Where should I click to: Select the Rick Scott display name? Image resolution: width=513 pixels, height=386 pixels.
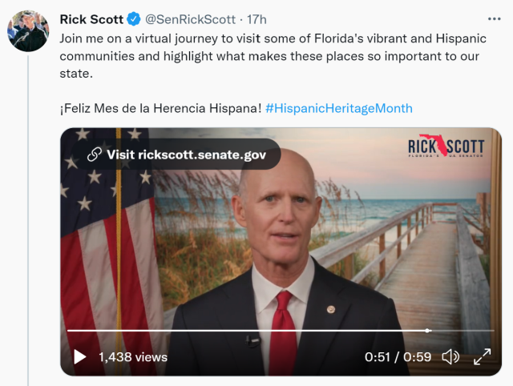coord(91,19)
